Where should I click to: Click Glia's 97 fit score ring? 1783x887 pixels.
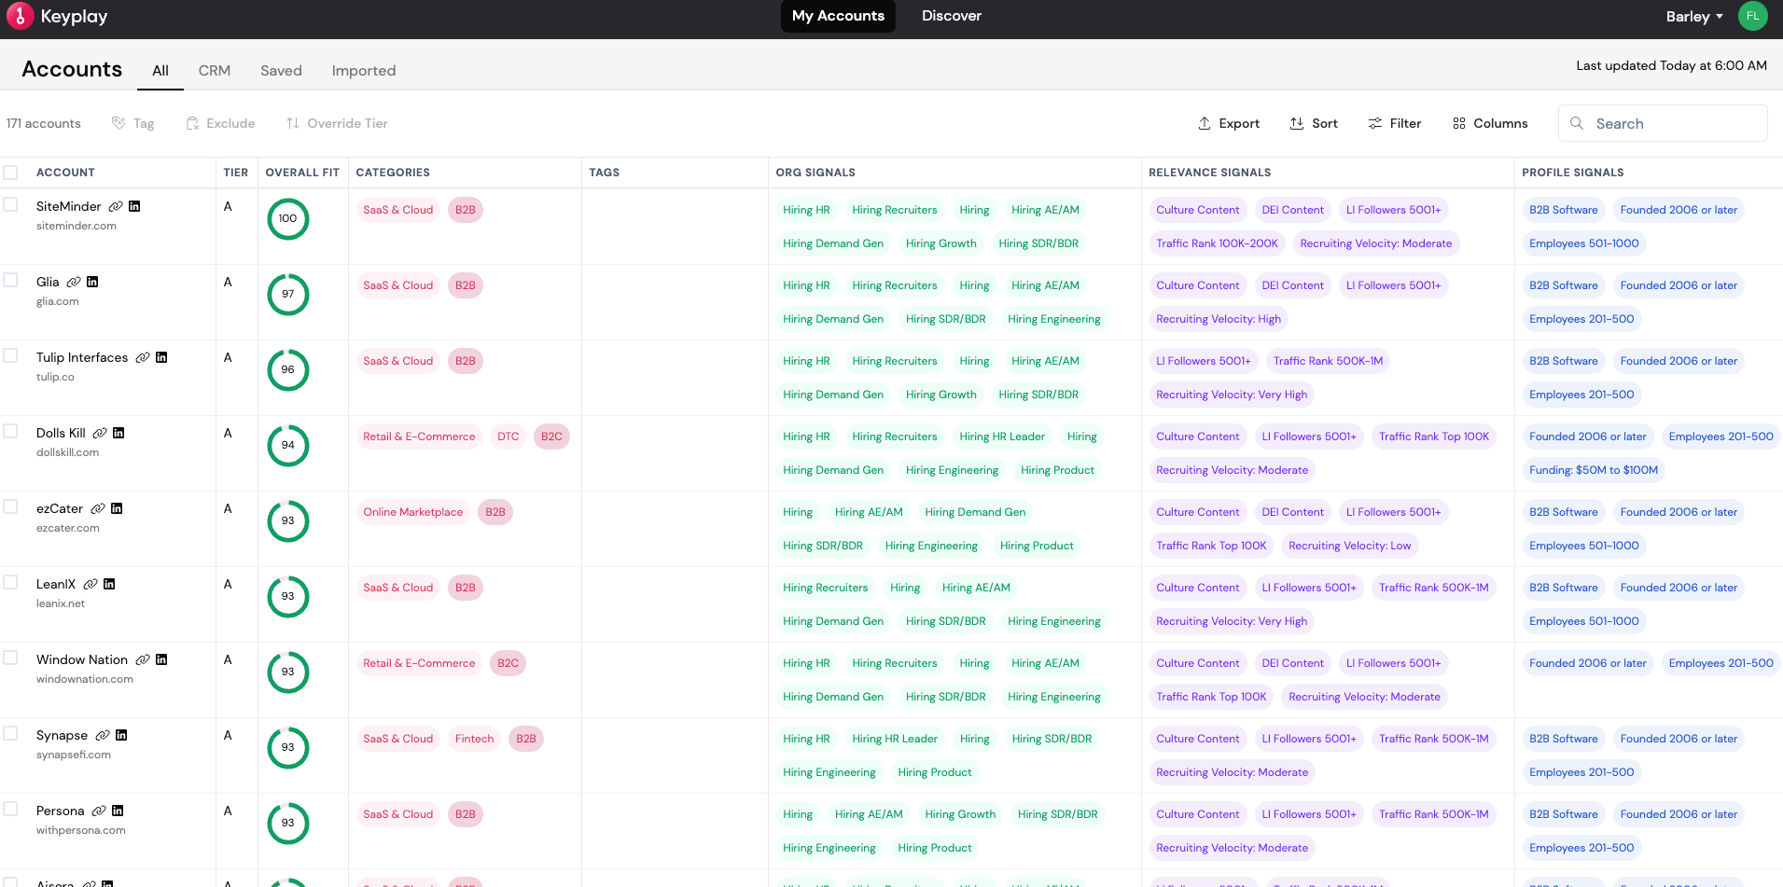288,295
